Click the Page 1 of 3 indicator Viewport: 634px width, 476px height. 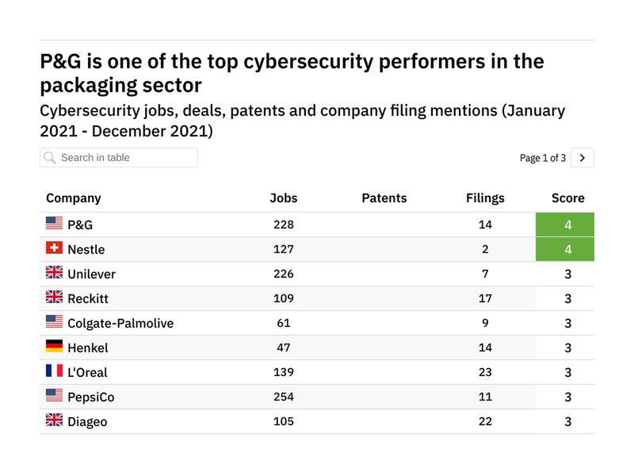tap(543, 158)
